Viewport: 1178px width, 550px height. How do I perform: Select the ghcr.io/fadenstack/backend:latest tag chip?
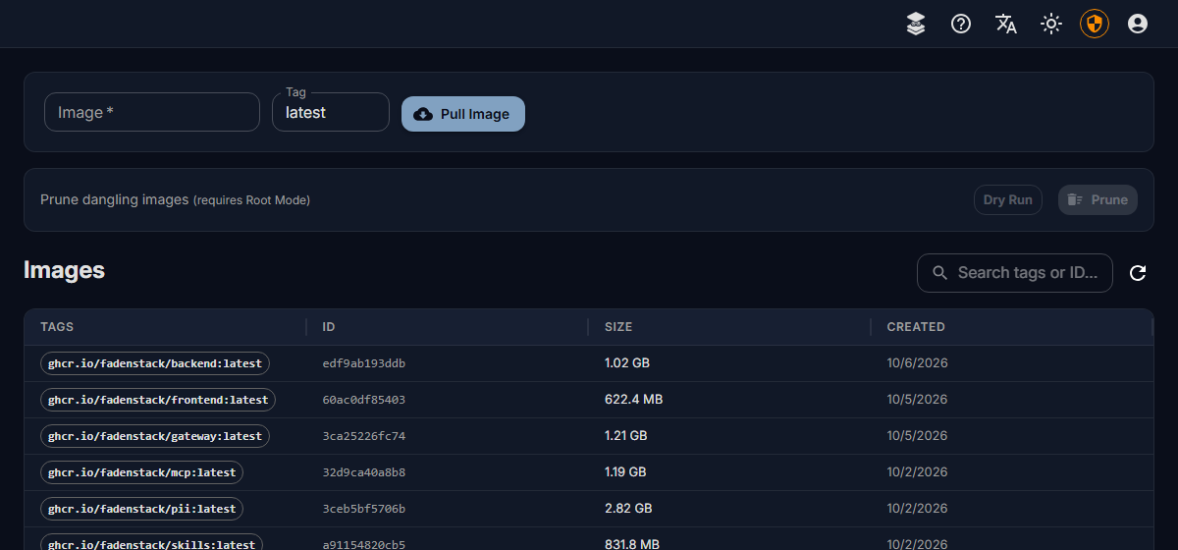[155, 363]
